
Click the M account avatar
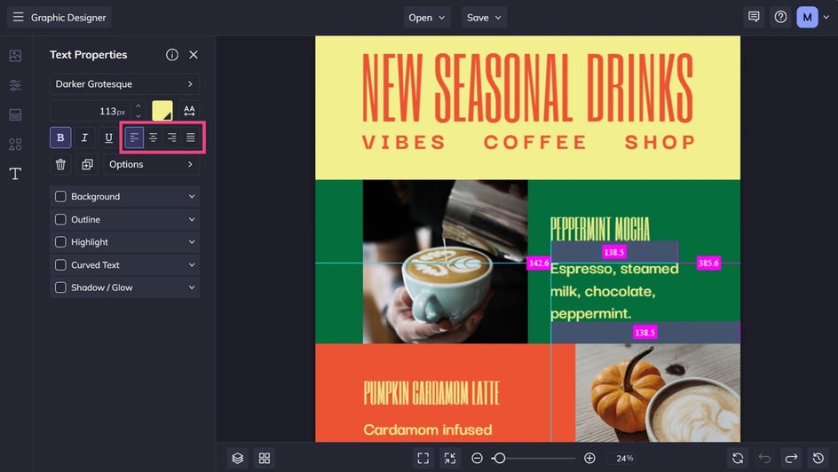coord(807,17)
